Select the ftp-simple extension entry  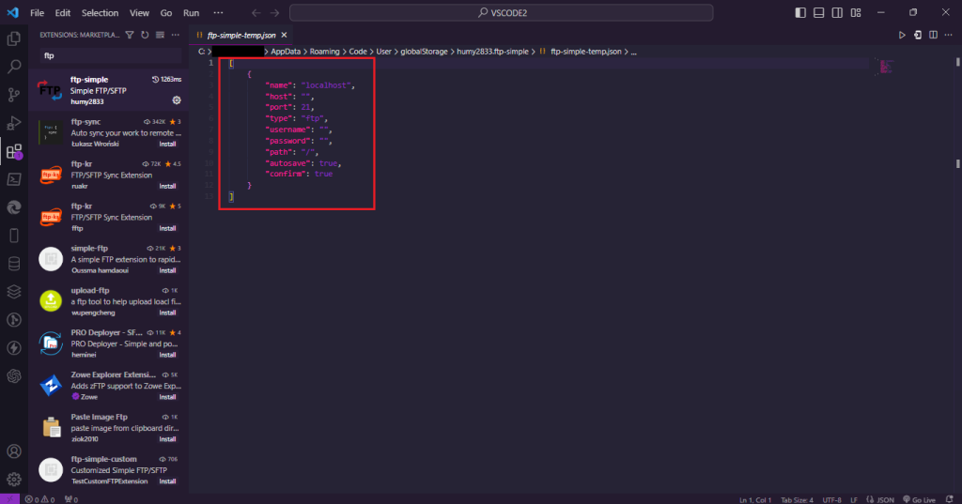(109, 90)
